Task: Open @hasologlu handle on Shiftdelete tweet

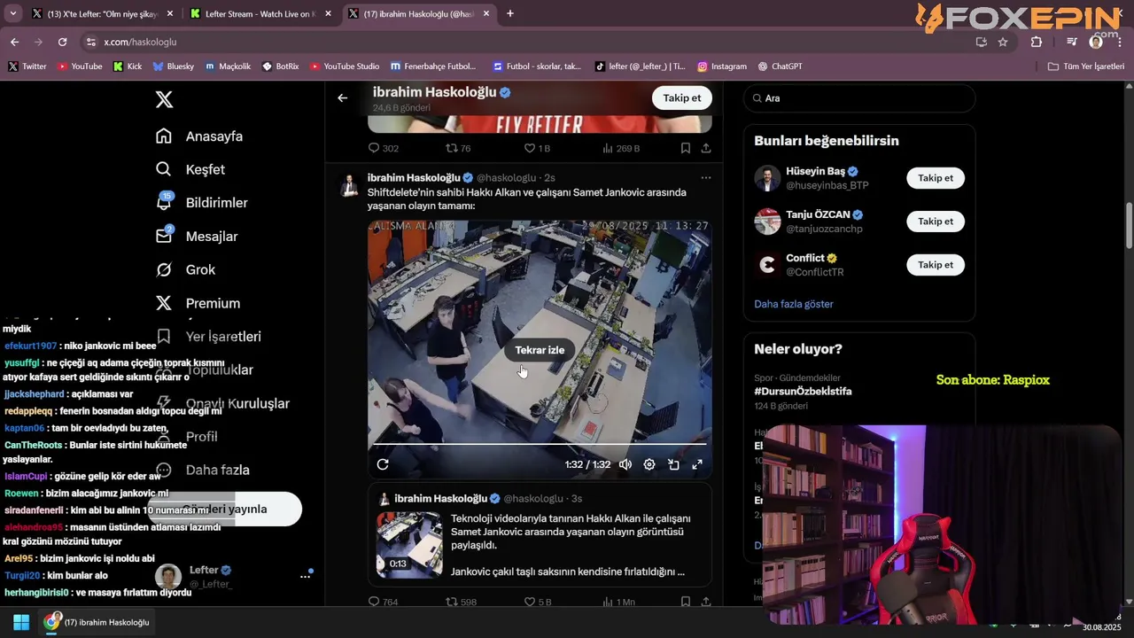Action: click(507, 178)
